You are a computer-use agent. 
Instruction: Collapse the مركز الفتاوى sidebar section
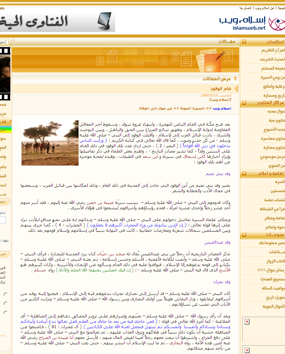click(x=245, y=103)
